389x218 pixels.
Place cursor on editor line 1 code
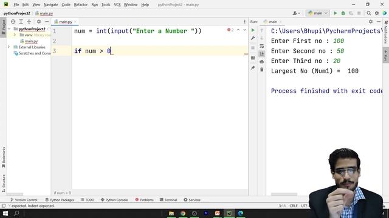138,31
